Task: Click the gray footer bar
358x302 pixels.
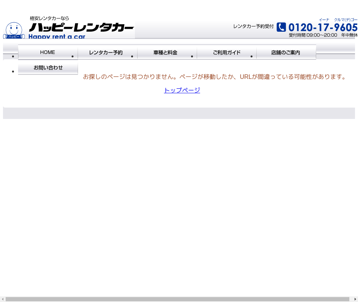Action: coord(179,113)
